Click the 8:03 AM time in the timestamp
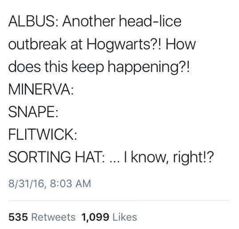Viewport: 239px width, 229px height. (70, 184)
